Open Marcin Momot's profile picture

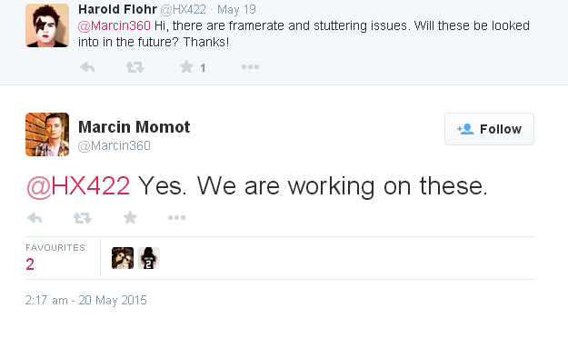pyautogui.click(x=47, y=134)
